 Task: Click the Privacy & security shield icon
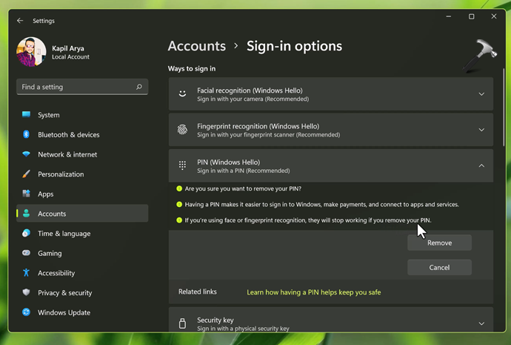point(26,292)
